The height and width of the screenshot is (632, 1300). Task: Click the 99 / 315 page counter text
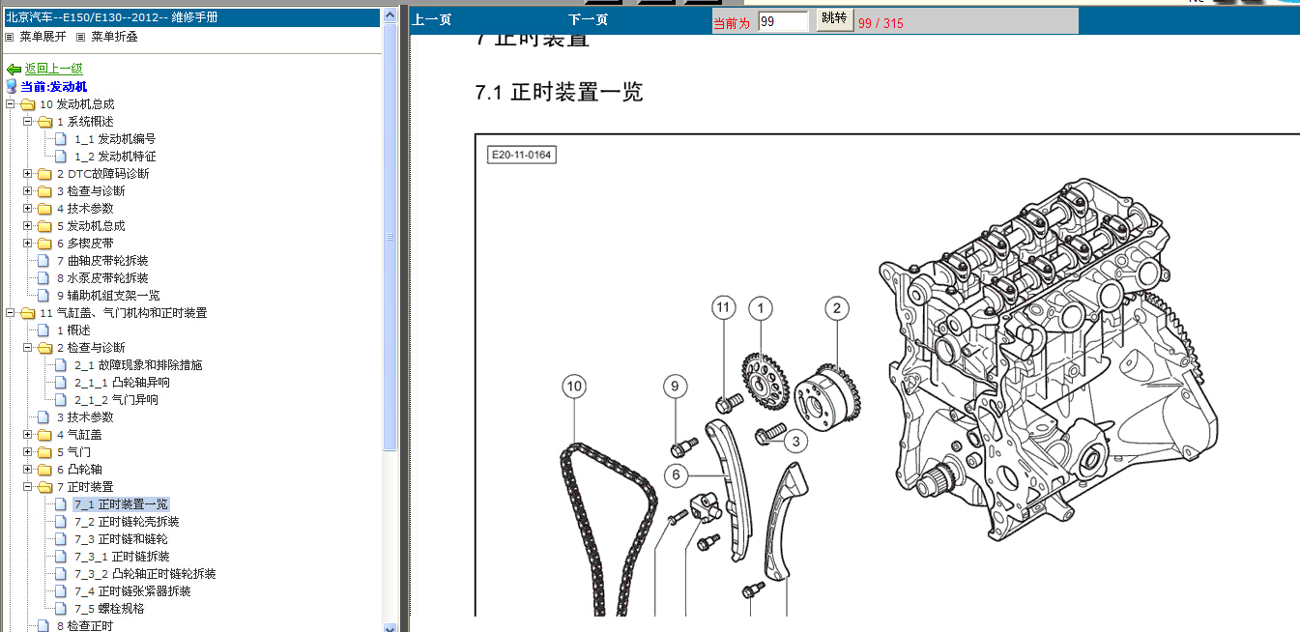(881, 22)
